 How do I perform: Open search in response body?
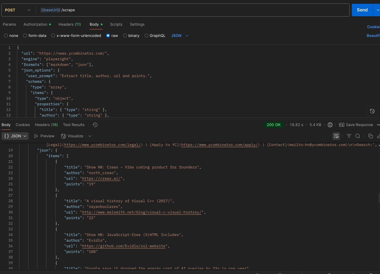(x=358, y=136)
